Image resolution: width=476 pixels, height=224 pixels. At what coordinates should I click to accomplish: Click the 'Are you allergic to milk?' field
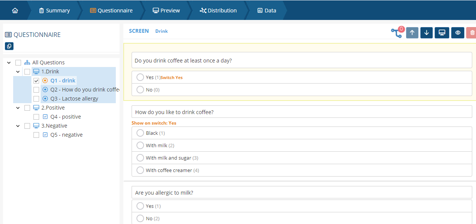point(302,192)
